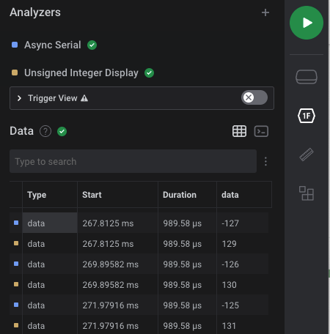Click the Trigger View warning triangle

84,98
